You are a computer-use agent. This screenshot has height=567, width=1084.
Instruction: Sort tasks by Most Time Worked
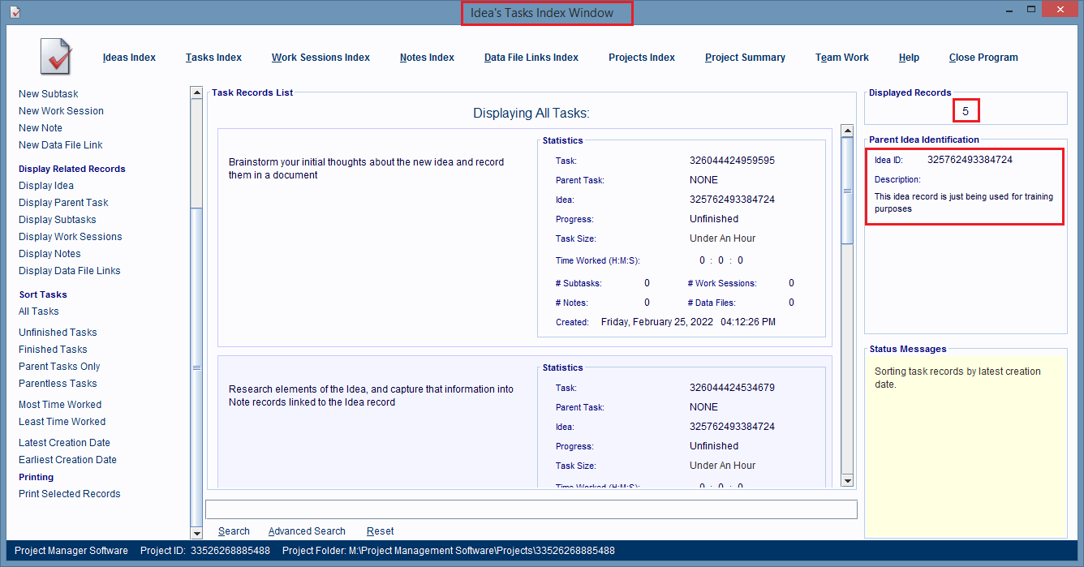(x=60, y=405)
